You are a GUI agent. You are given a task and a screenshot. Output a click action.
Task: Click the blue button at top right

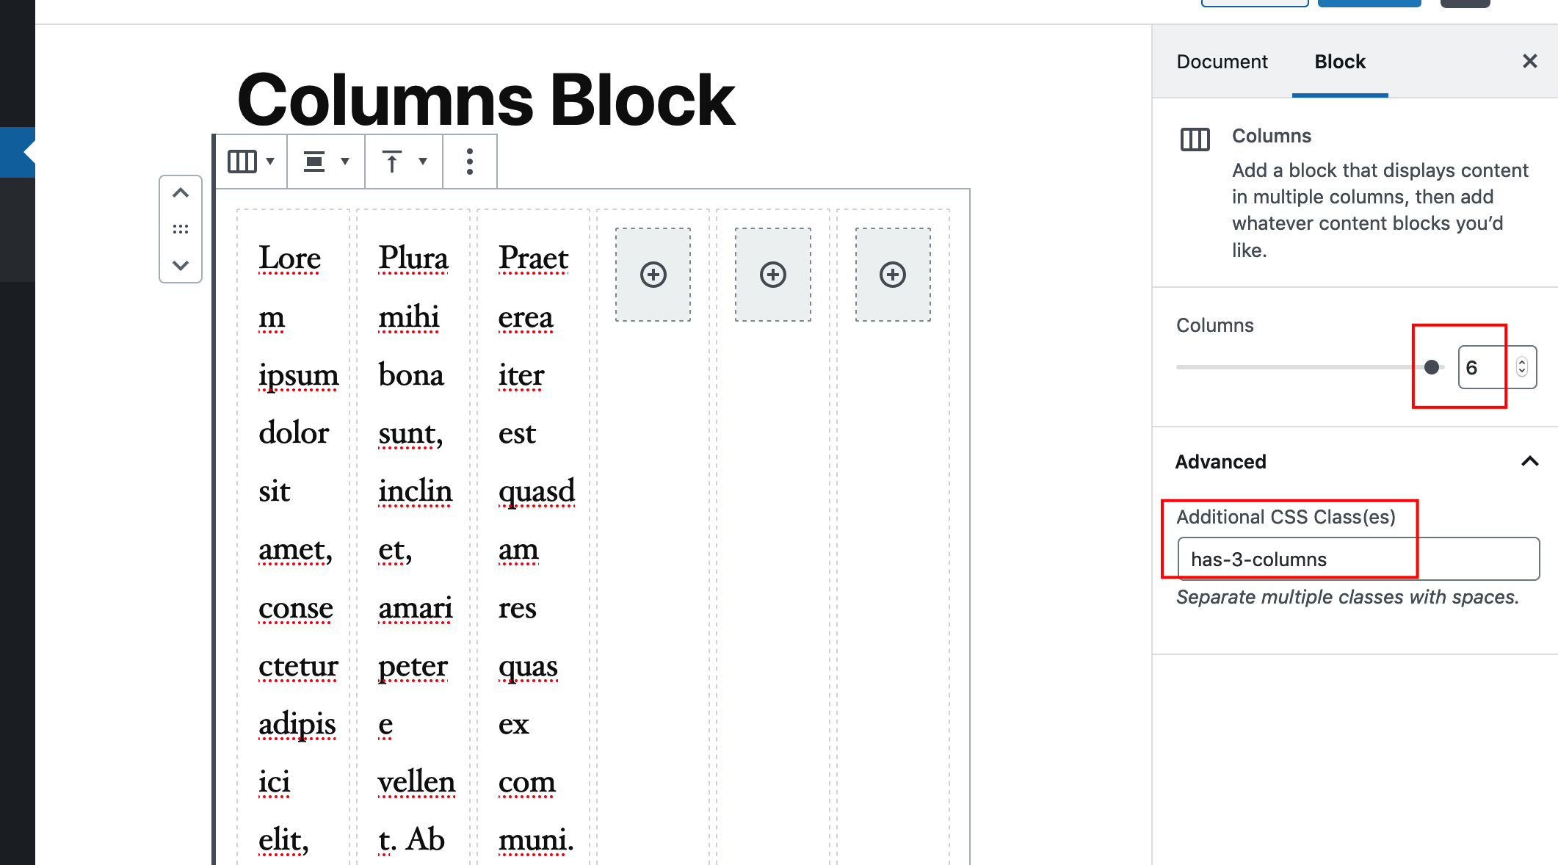point(1369,2)
